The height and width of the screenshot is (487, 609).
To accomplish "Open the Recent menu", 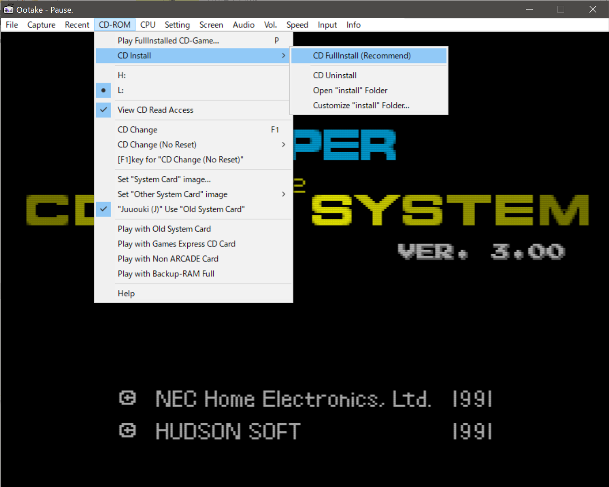I will tap(77, 25).
